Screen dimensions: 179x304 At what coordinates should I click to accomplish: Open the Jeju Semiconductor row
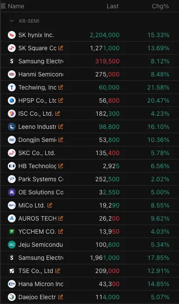click(x=90, y=245)
